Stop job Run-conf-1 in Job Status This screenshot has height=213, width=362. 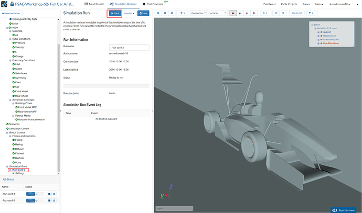pyautogui.click(x=49, y=194)
